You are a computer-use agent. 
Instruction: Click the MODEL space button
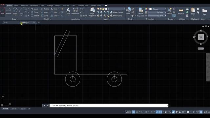point(128,112)
